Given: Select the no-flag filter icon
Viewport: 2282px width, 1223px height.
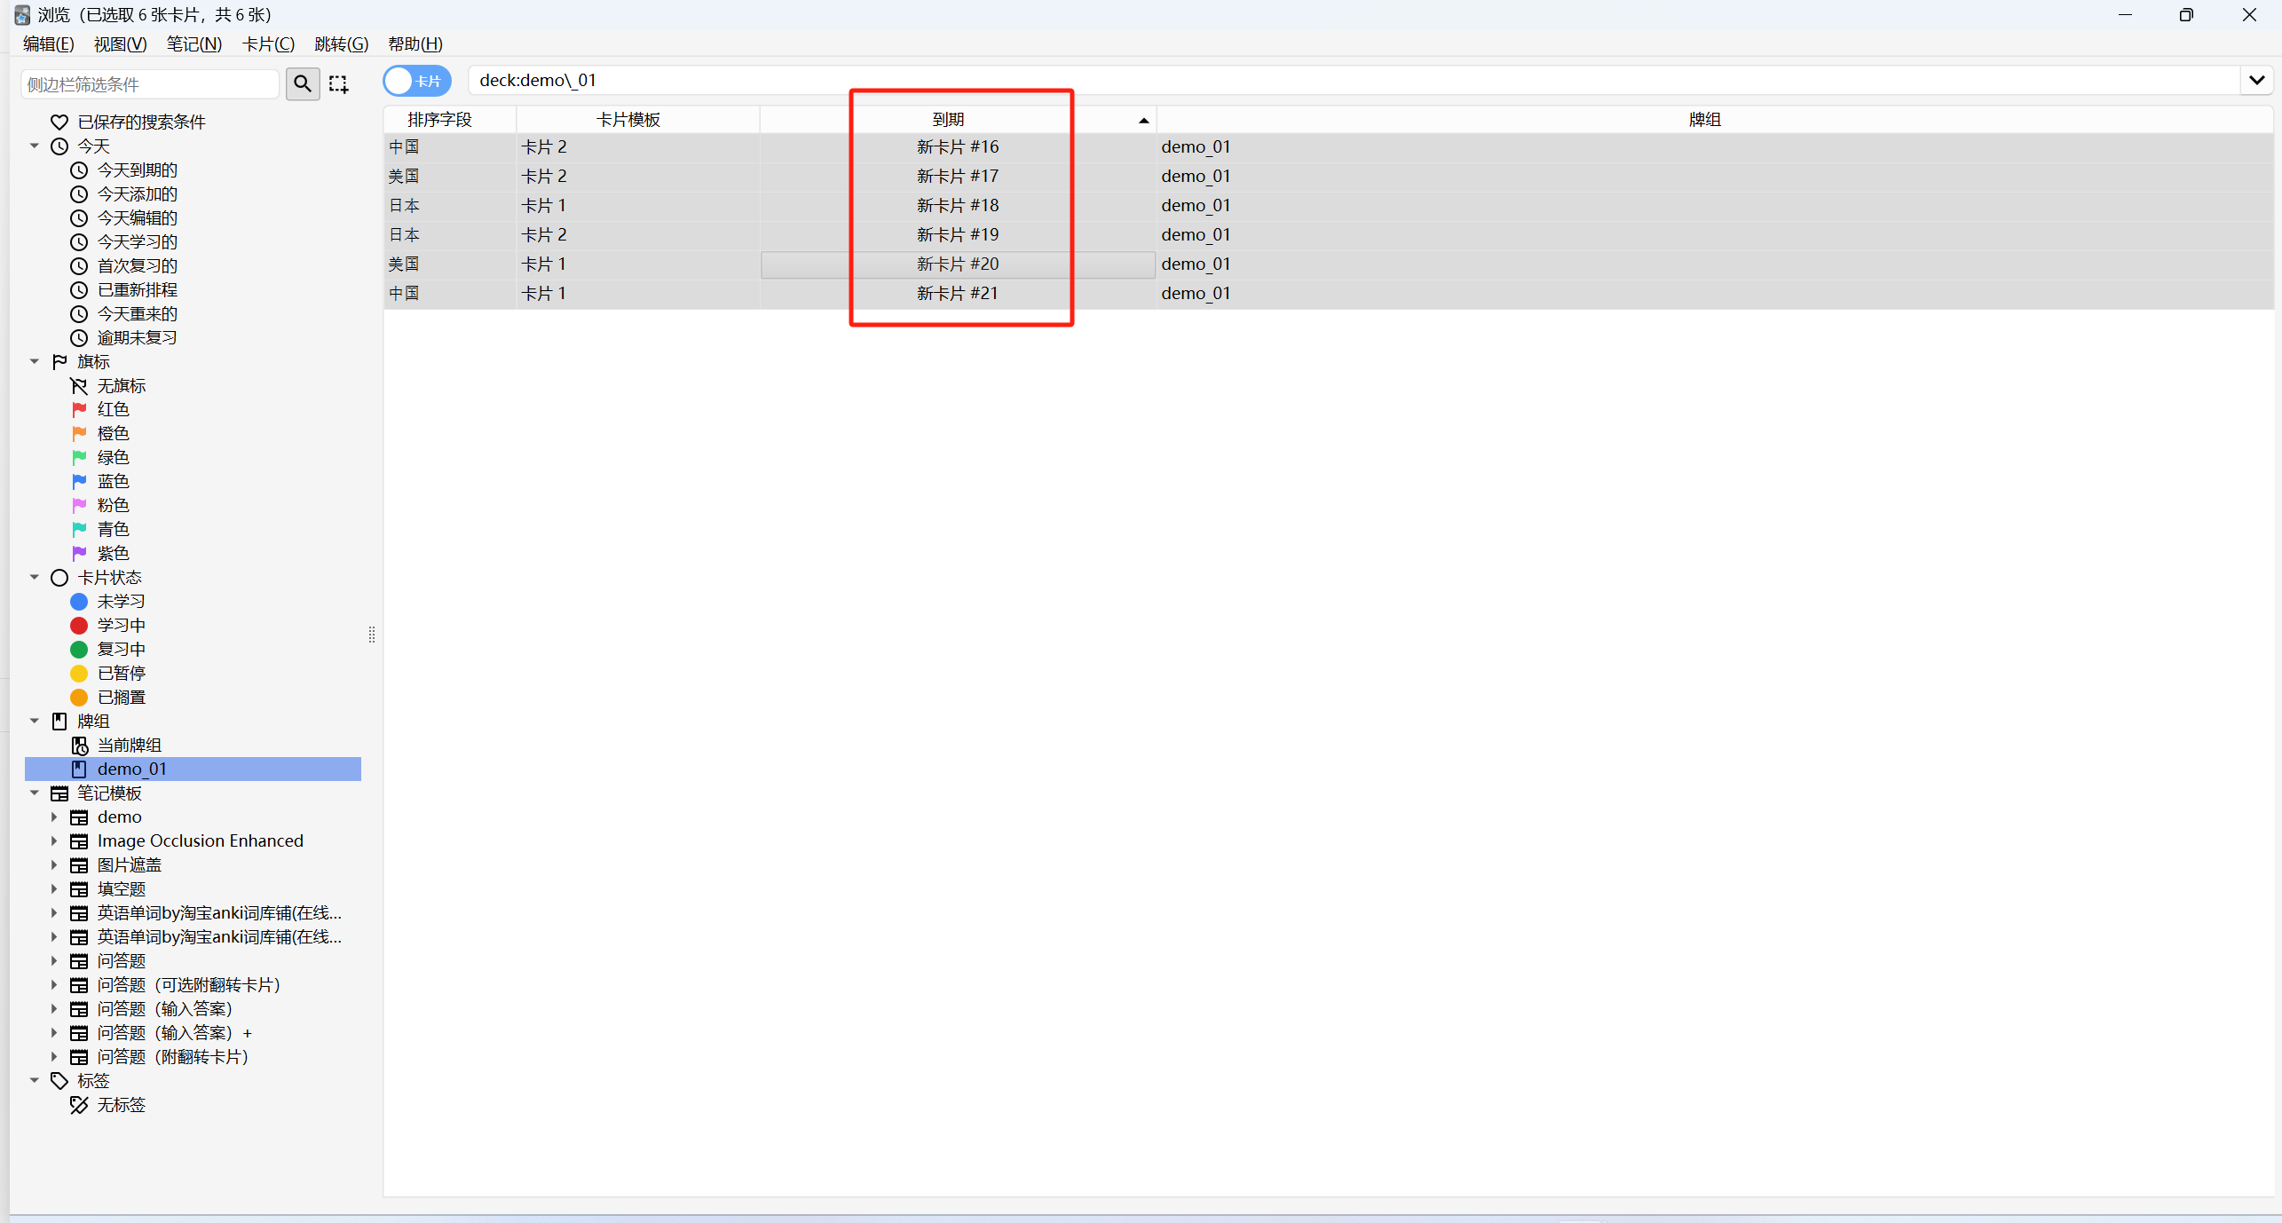Looking at the screenshot, I should coord(80,386).
